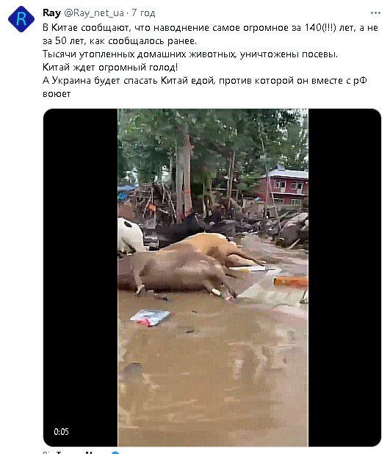The width and height of the screenshot is (390, 454).
Task: Click the 0:05 video duration label
Action: [62, 432]
